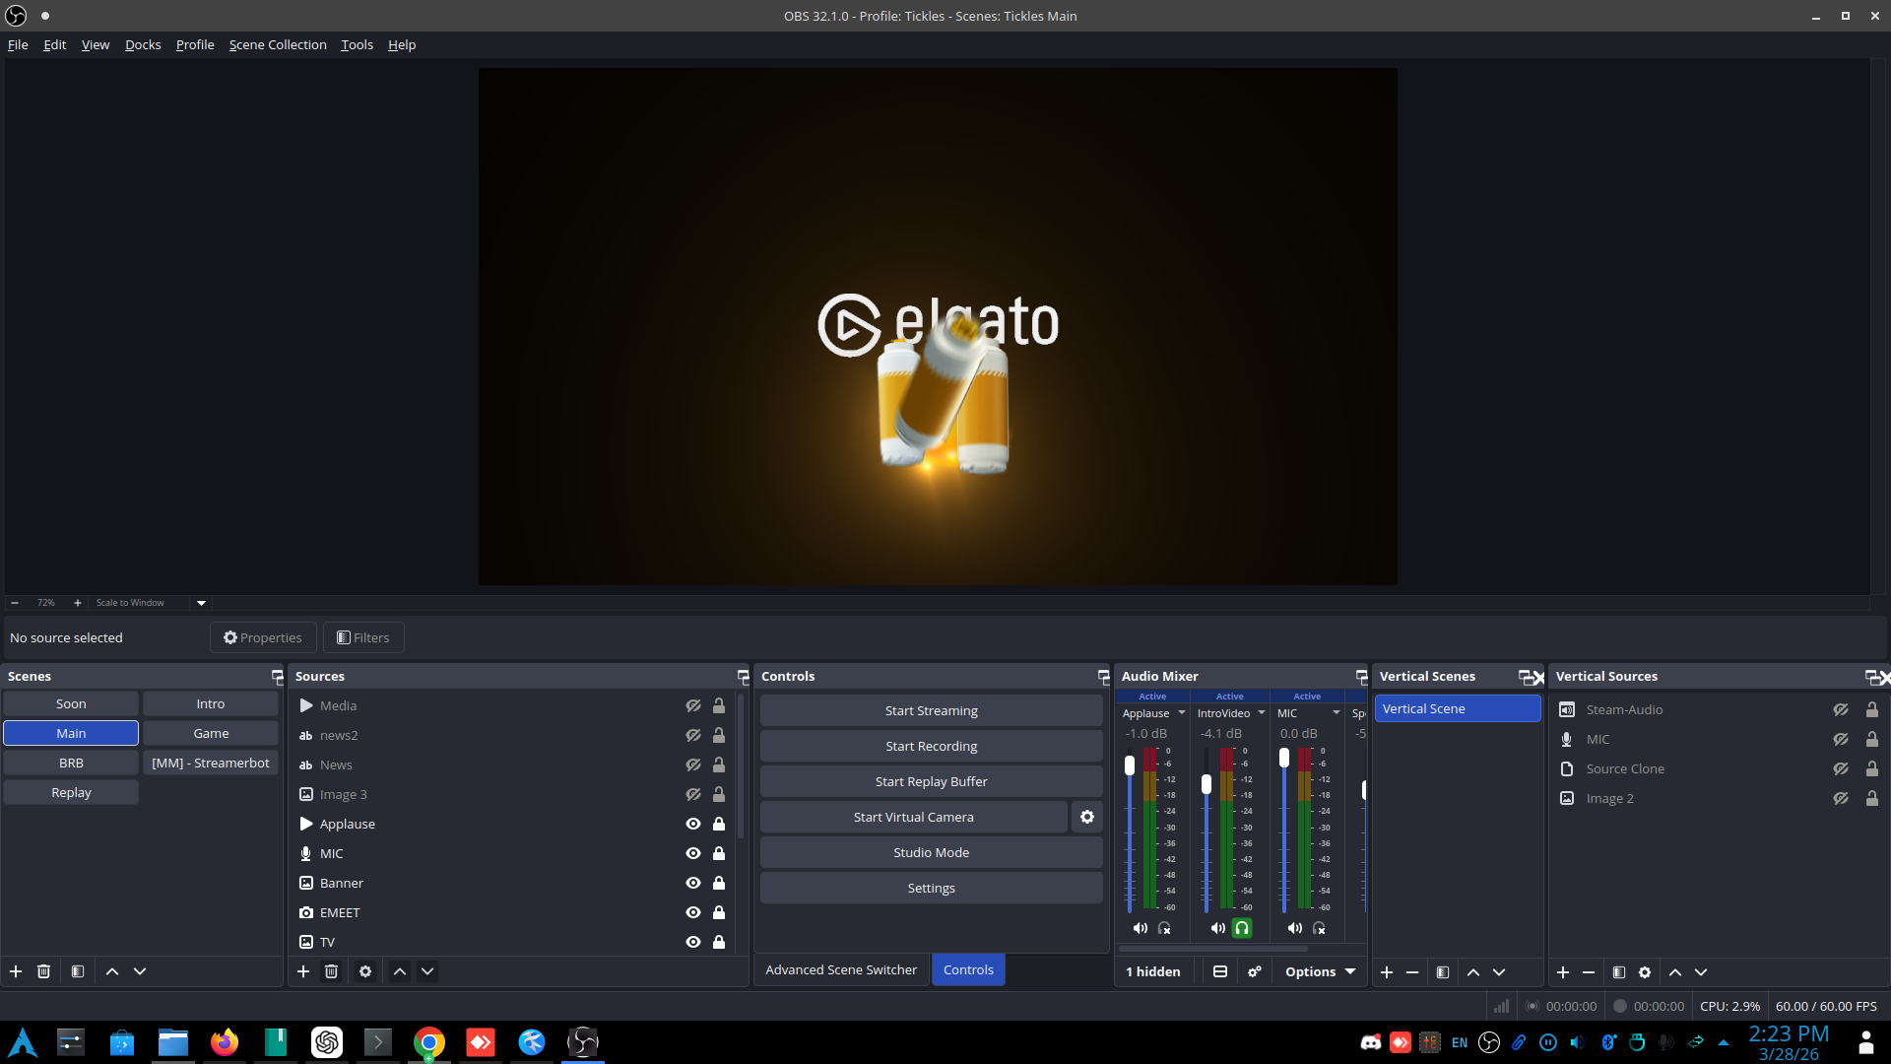
Task: Open Virtual Camera settings gear
Action: coord(1087,817)
